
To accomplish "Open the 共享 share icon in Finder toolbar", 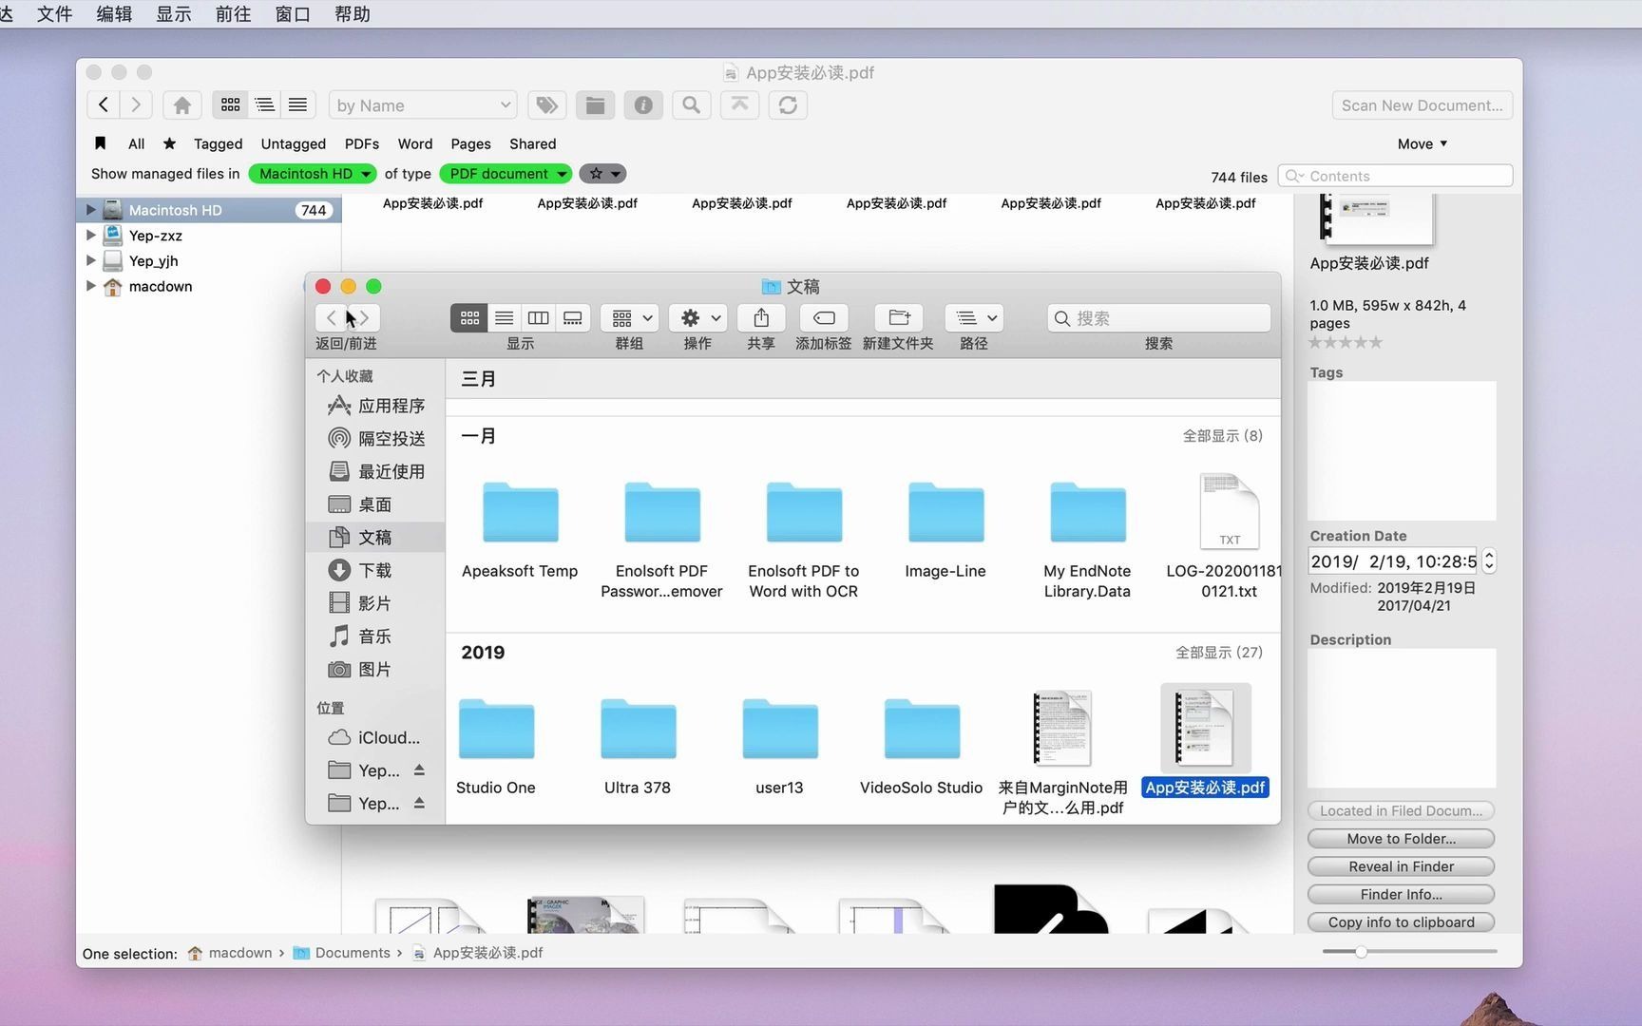I will click(x=761, y=317).
